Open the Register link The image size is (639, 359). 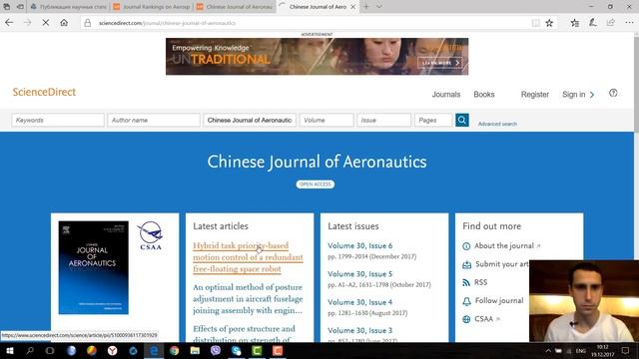pyautogui.click(x=535, y=95)
